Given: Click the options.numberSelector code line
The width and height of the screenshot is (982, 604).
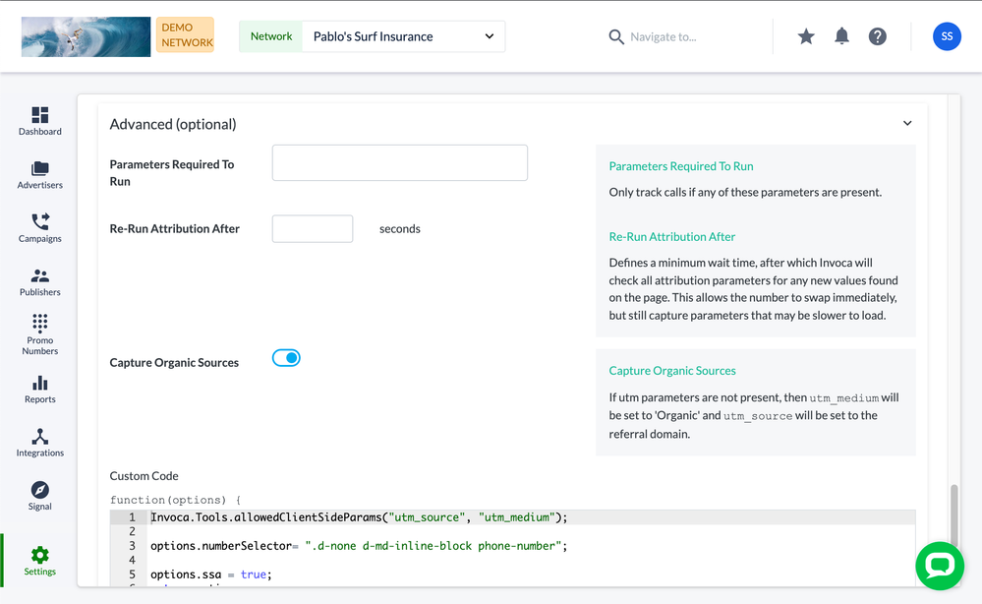Looking at the screenshot, I should (x=359, y=546).
